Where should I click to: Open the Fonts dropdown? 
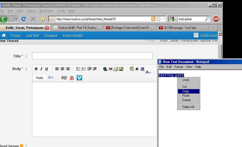[x=40, y=78]
